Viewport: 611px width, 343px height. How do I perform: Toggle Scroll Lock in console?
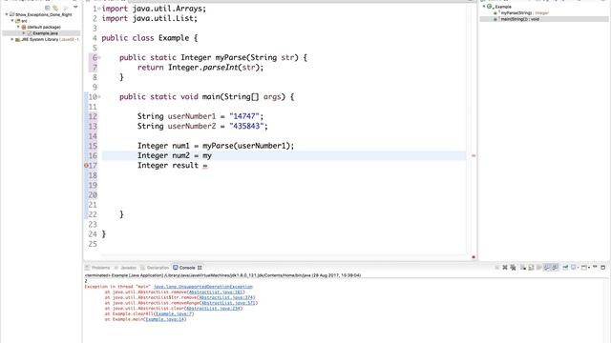[x=531, y=268]
